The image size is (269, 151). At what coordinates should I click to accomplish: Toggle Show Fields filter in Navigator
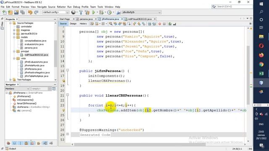[14, 143]
